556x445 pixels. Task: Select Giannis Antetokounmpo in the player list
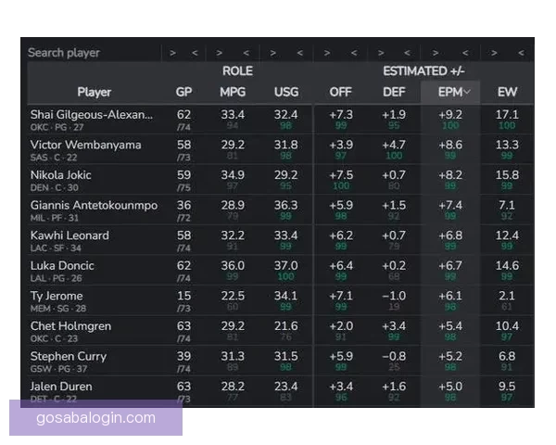pos(94,205)
